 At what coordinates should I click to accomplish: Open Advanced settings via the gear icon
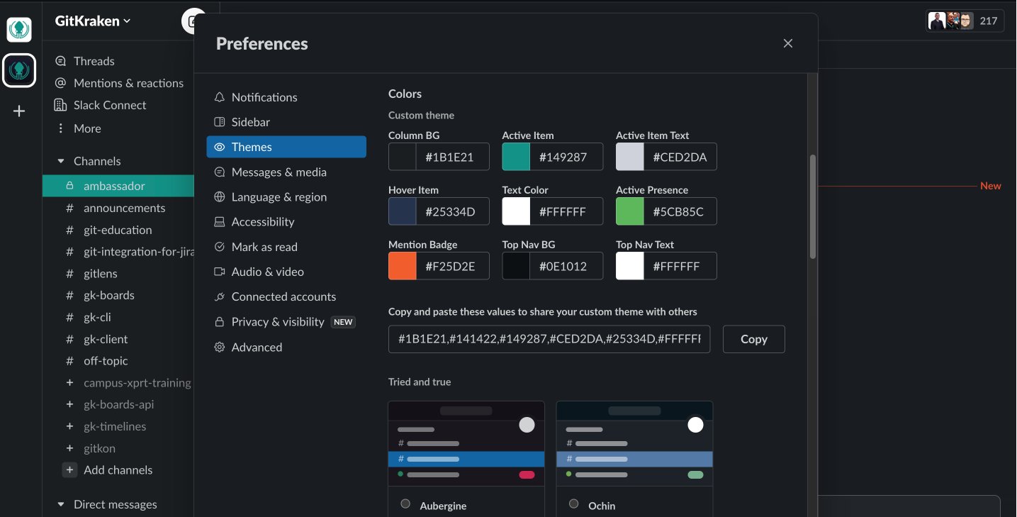tap(220, 347)
